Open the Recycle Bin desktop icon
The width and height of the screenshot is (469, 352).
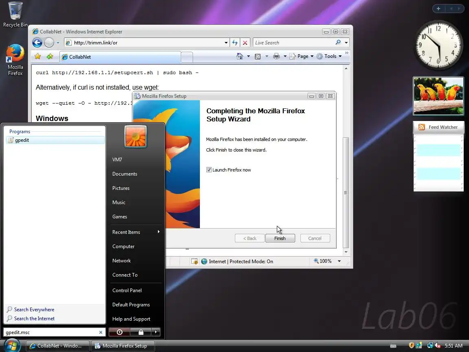(x=15, y=14)
